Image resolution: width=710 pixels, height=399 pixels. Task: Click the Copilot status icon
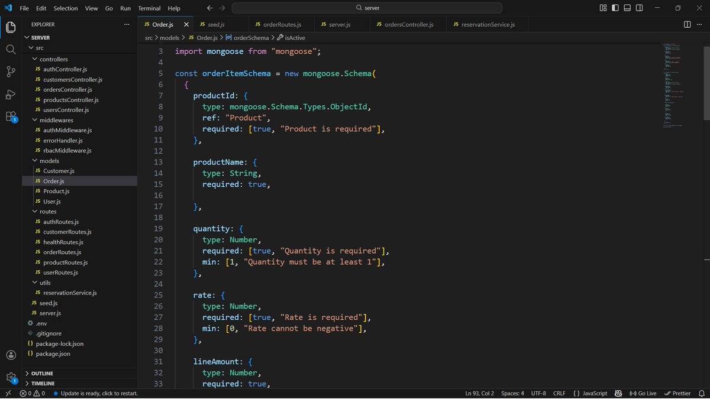coord(618,393)
